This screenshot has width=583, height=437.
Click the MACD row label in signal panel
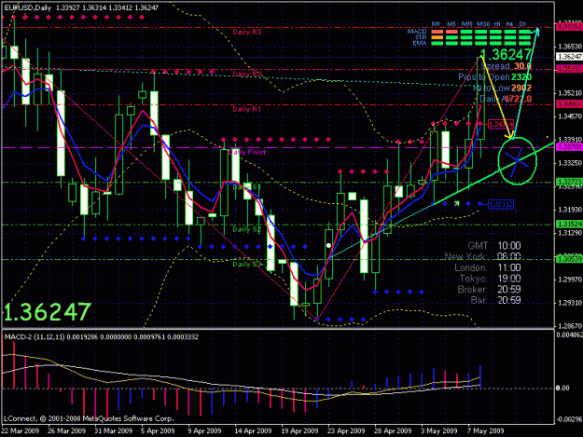tap(417, 32)
